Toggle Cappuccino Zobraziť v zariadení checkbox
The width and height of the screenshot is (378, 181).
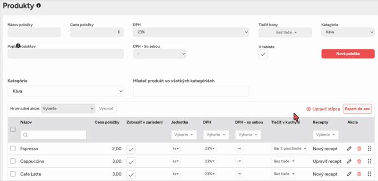tap(131, 162)
